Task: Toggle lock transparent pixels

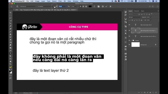Action: point(132,20)
